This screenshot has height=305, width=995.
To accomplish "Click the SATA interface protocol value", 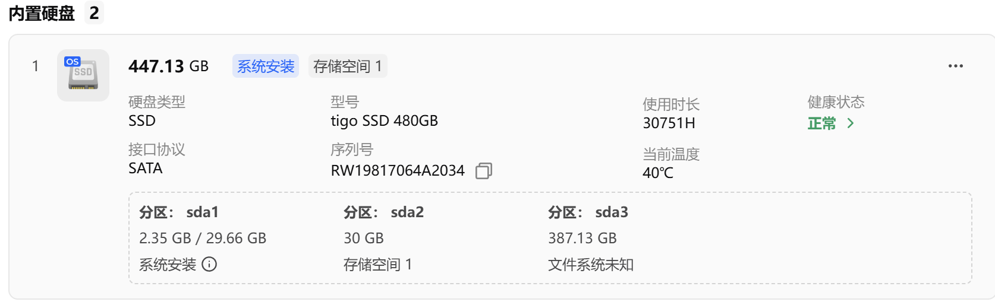I will coord(146,169).
